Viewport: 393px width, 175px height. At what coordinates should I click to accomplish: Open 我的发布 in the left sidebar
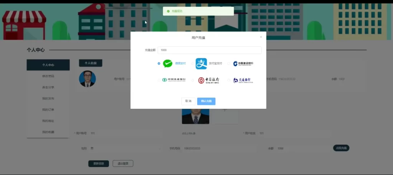pos(48,98)
